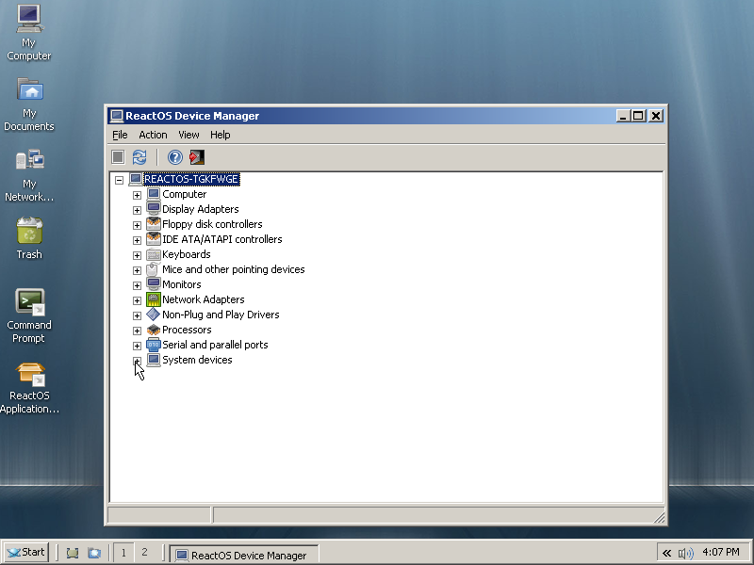Expand the Display Adapters node

click(x=137, y=210)
